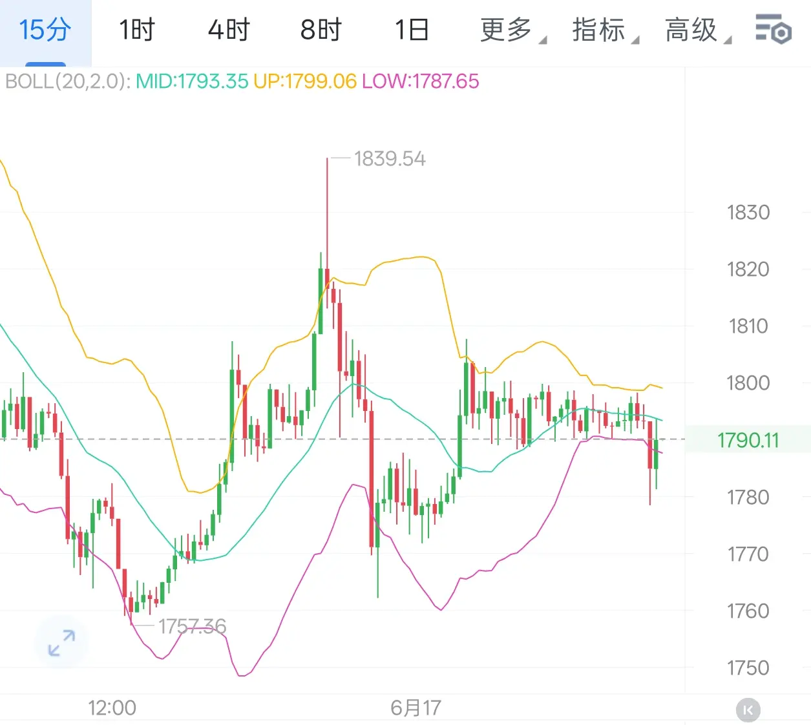Viewport: 811px width, 725px height.
Task: Click the 1800 price axis label
Action: click(x=748, y=383)
